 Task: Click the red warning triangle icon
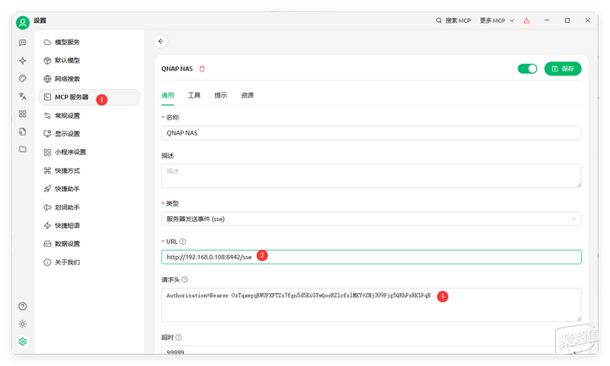click(x=526, y=19)
